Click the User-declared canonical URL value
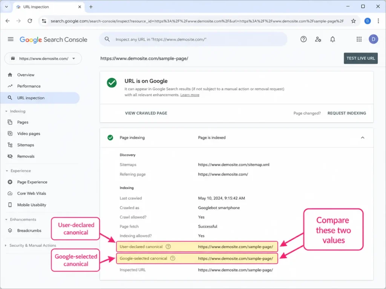The image size is (386, 289). point(235,247)
